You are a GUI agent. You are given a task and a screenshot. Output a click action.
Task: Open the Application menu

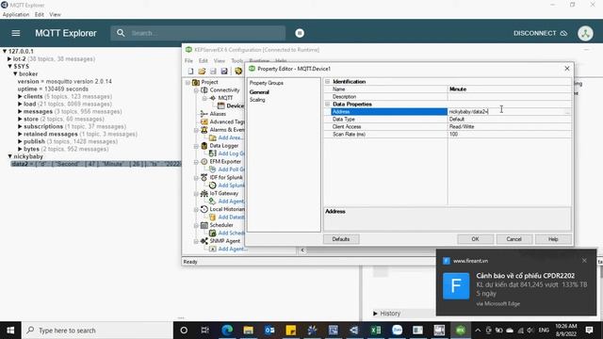pyautogui.click(x=16, y=15)
